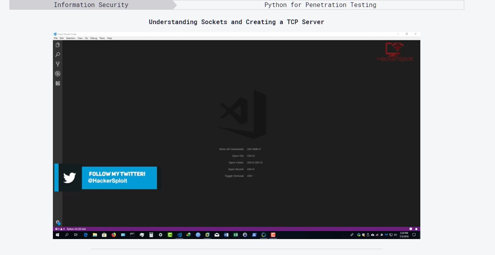Viewport: 495px width, 255px height.
Task: Open the Help menu
Action: (110, 38)
